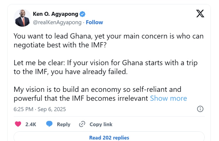
Task: Click the blue verified badge
Action: (83, 14)
